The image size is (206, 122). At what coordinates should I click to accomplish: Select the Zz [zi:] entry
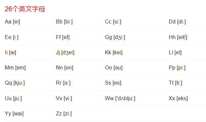64,114
